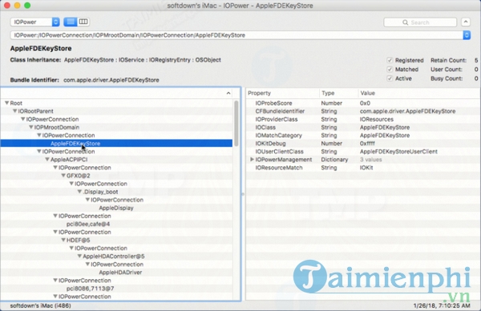This screenshot has height=311, width=481.
Task: Select the IOKitDebug property row
Action: click(363, 143)
